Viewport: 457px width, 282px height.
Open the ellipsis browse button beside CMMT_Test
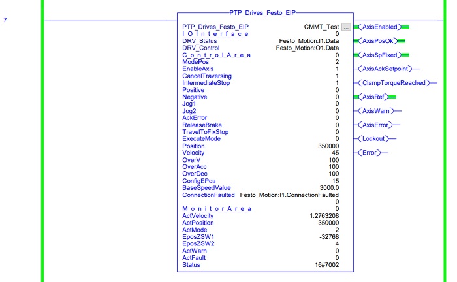coord(346,27)
